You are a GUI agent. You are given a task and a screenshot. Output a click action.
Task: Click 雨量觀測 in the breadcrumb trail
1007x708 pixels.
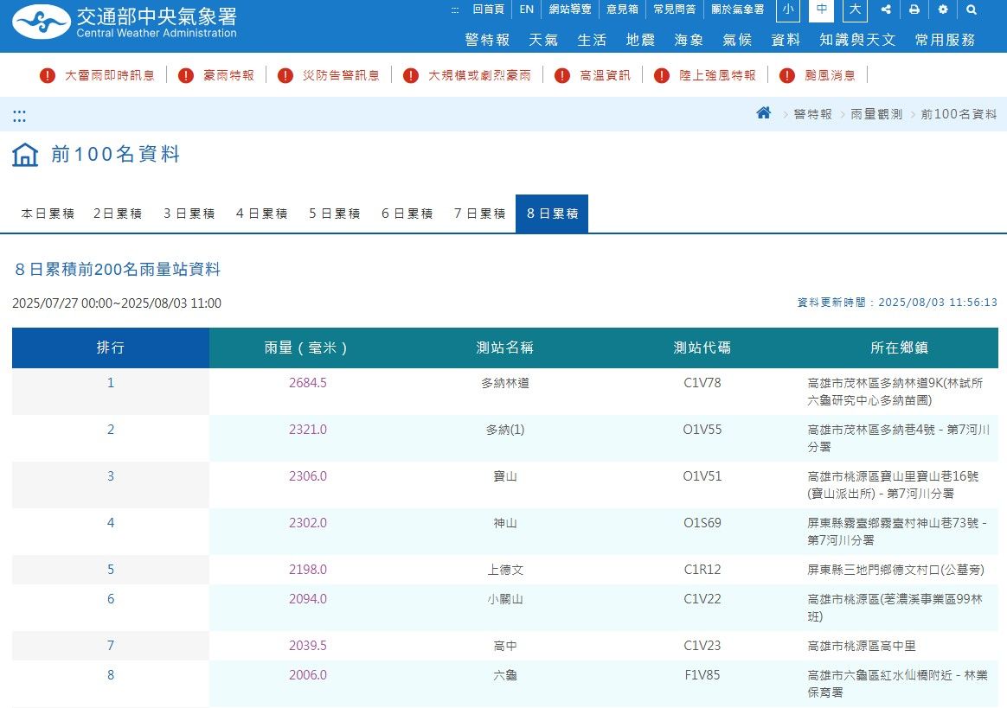[x=876, y=113]
